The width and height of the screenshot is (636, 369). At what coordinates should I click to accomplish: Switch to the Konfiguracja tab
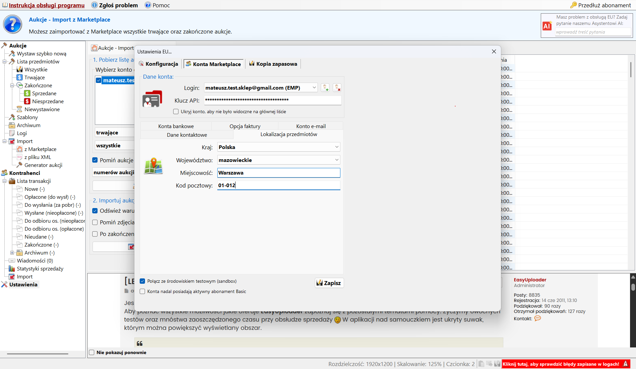(159, 64)
